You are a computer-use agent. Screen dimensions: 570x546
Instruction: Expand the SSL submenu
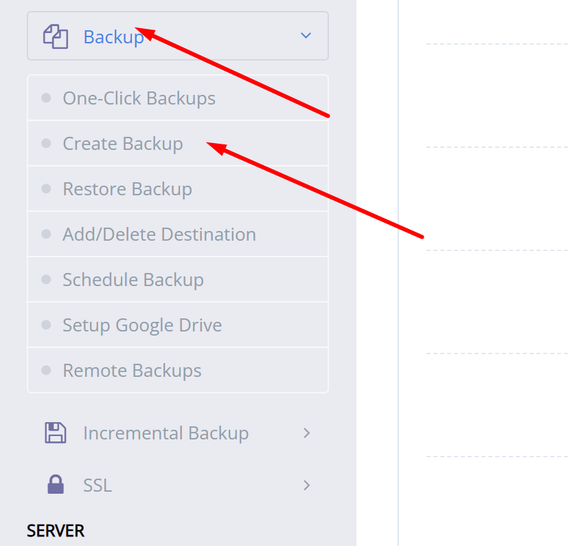(307, 485)
